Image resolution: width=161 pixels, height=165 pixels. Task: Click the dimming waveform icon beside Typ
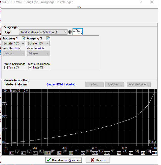[78, 32]
